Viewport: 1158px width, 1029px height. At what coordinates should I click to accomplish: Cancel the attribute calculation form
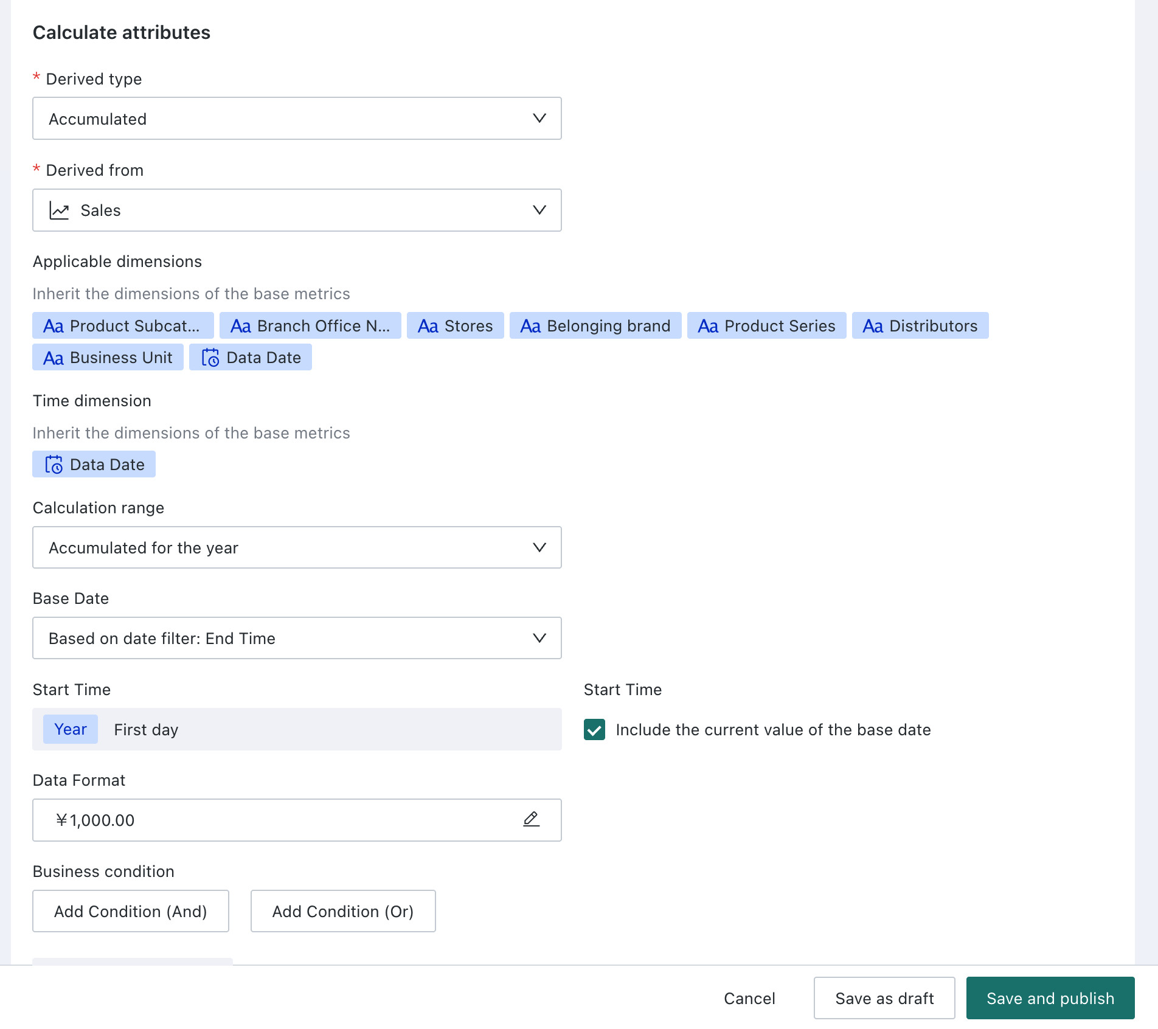click(x=749, y=998)
